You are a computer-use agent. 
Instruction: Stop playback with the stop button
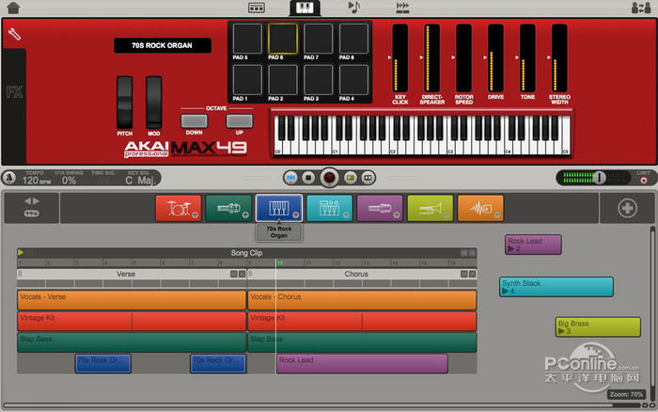point(308,178)
